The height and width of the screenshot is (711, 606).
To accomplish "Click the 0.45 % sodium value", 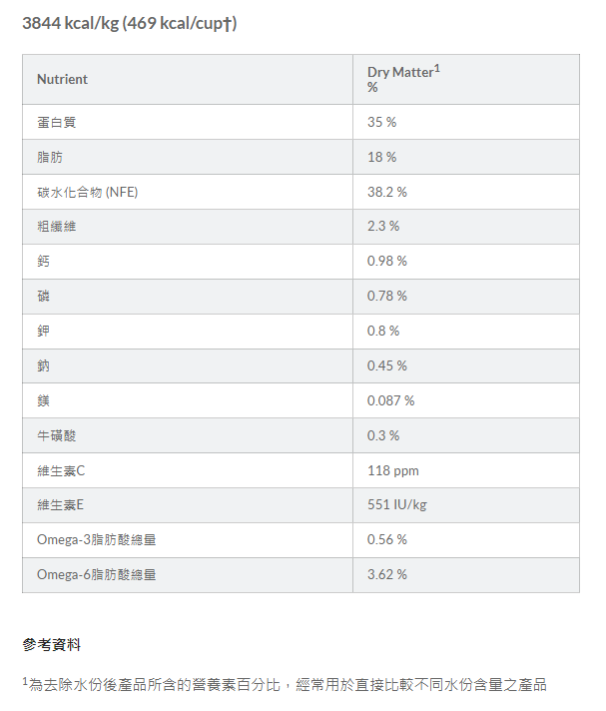I will pos(387,365).
